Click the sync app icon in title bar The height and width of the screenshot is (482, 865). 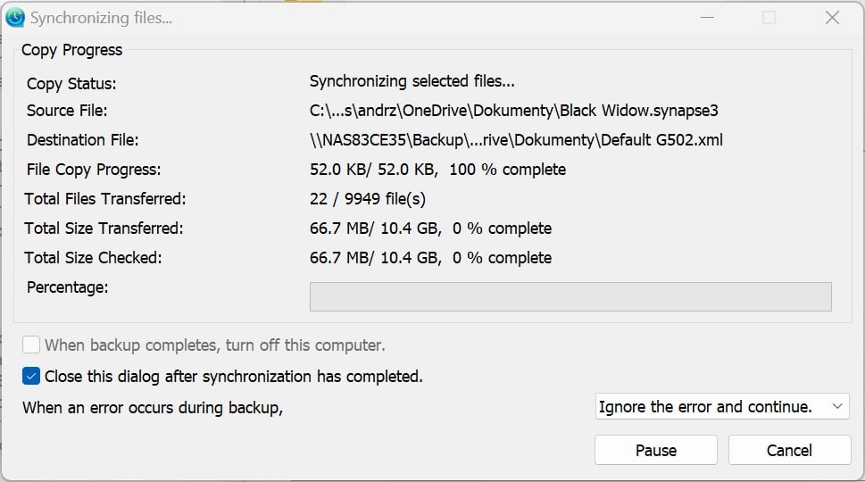click(x=15, y=18)
